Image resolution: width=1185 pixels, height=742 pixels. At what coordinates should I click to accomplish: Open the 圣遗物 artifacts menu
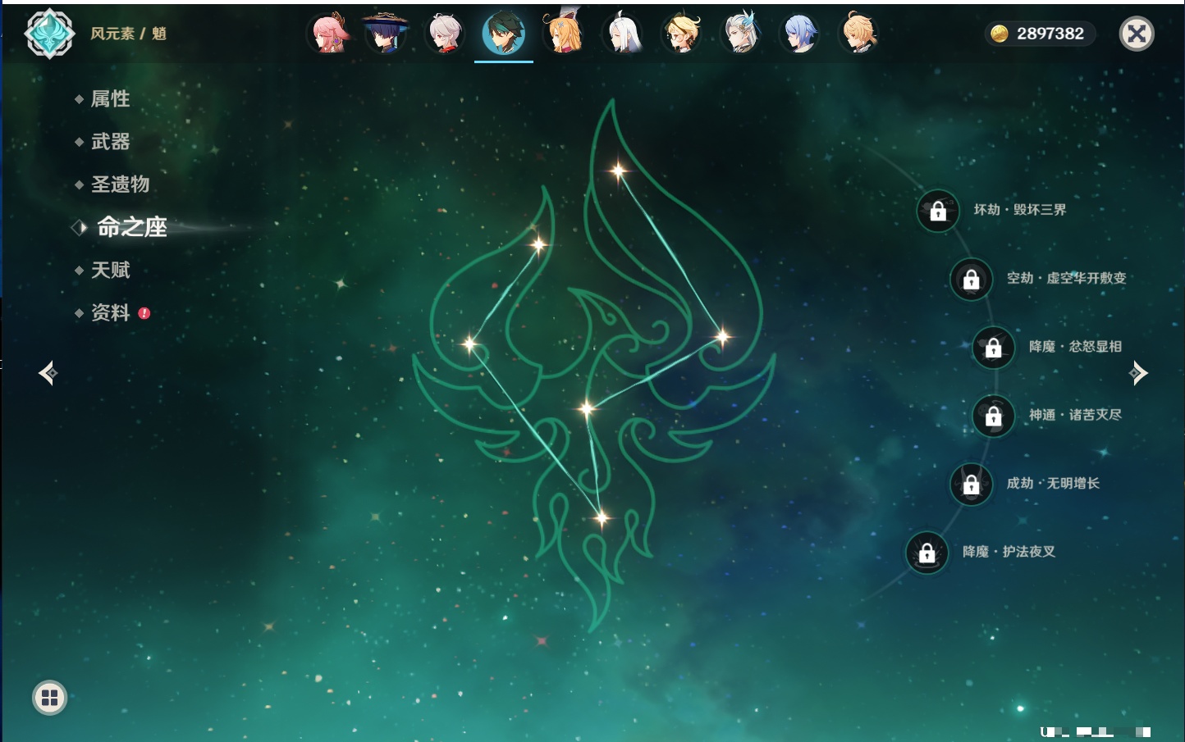(x=120, y=184)
